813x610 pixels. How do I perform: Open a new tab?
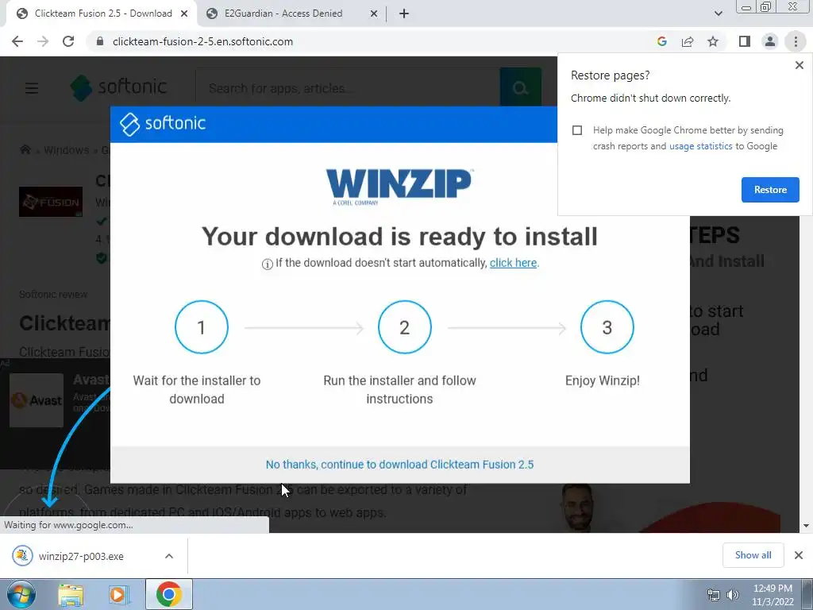(404, 14)
